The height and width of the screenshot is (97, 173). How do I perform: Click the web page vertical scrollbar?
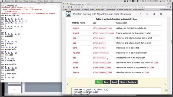click(x=171, y=42)
